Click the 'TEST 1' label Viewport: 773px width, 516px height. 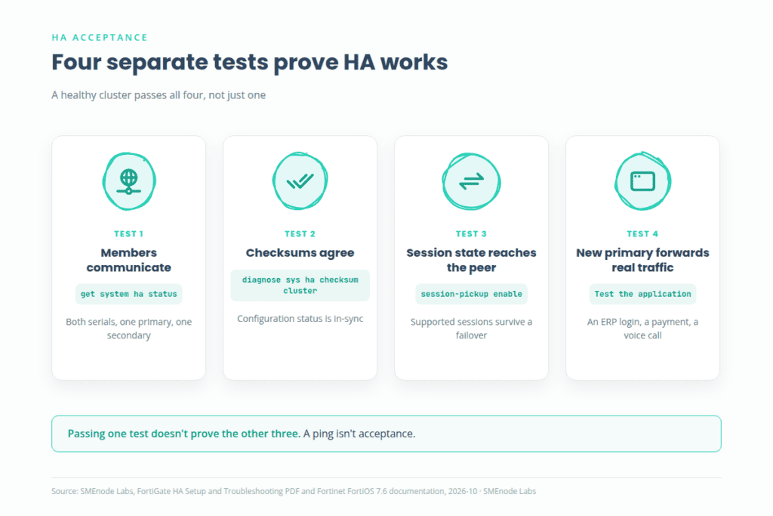tap(128, 234)
